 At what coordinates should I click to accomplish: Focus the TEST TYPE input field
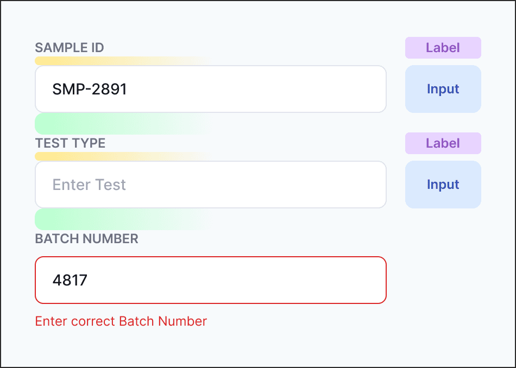(x=211, y=185)
